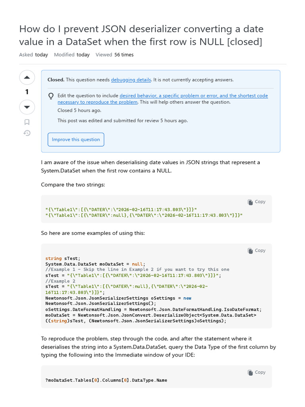Copy the C# example code block
This screenshot has height=407, width=305.
coord(257,250)
